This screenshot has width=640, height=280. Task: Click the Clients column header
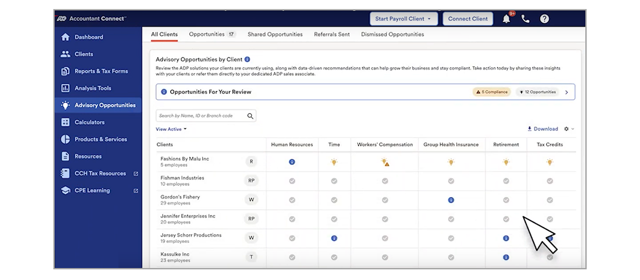(x=165, y=145)
